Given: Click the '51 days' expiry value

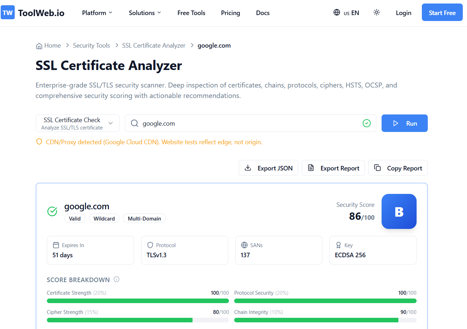Looking at the screenshot, I should [x=63, y=255].
